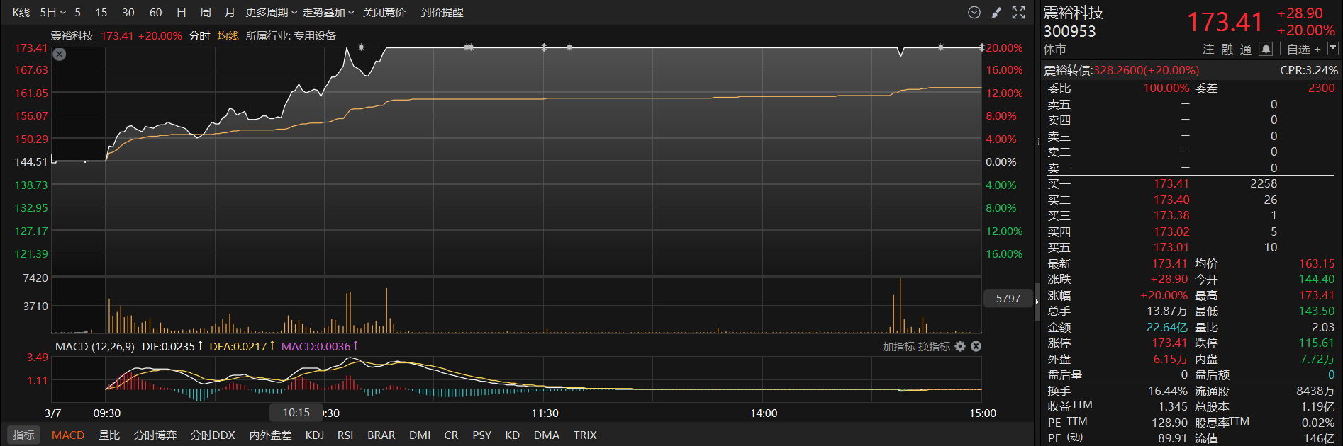Add stock via 自选 + button
This screenshot has width=1343, height=446.
(x=1304, y=49)
